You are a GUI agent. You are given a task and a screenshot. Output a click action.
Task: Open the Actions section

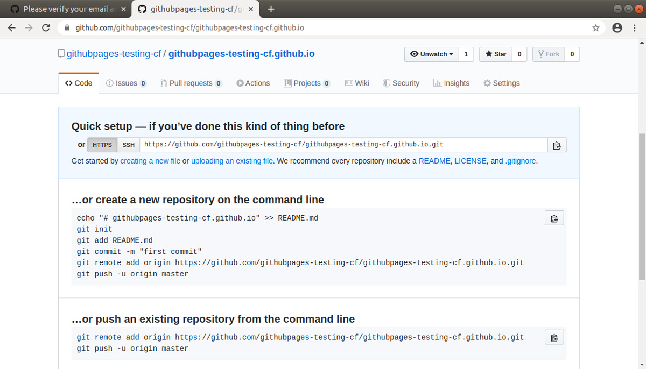[253, 83]
